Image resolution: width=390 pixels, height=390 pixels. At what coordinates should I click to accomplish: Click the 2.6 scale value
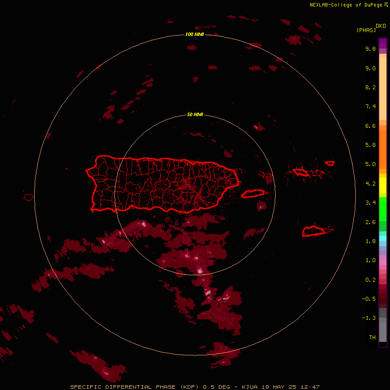point(370,222)
